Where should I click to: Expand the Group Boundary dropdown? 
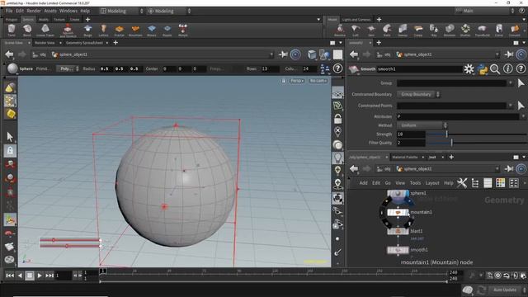click(x=418, y=94)
